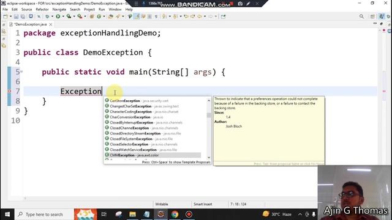Collapse the main method fold on line 5
Image resolution: width=392 pixels, height=220 pixels.
(21, 72)
